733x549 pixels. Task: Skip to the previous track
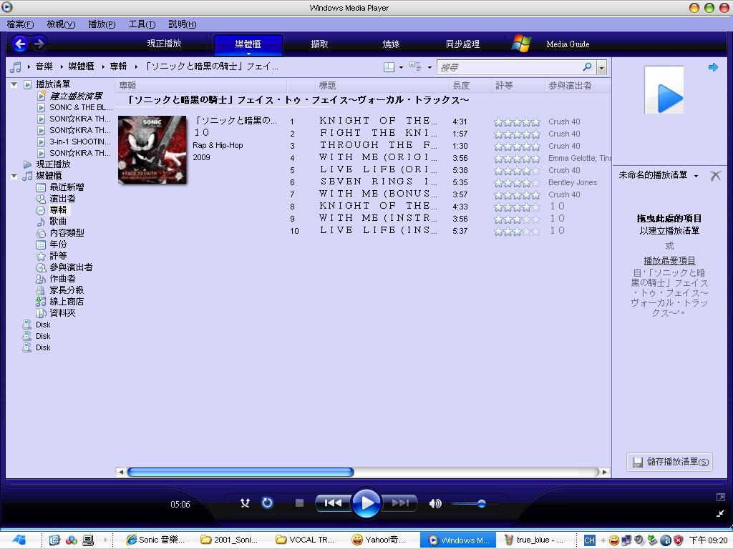pos(333,503)
